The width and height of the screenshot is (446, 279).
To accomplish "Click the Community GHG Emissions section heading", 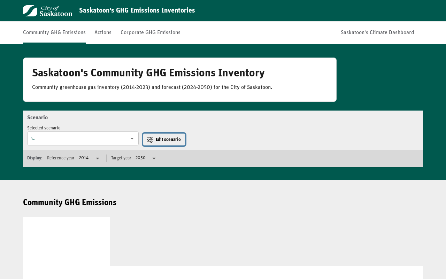I will [x=70, y=202].
